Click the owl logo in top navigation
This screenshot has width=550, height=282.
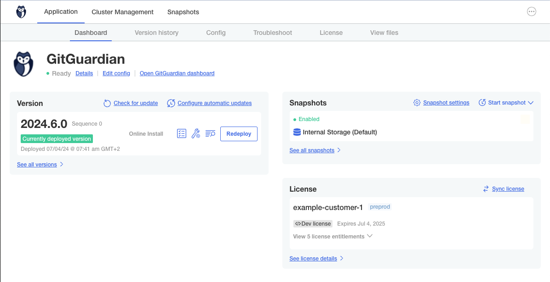point(21,12)
